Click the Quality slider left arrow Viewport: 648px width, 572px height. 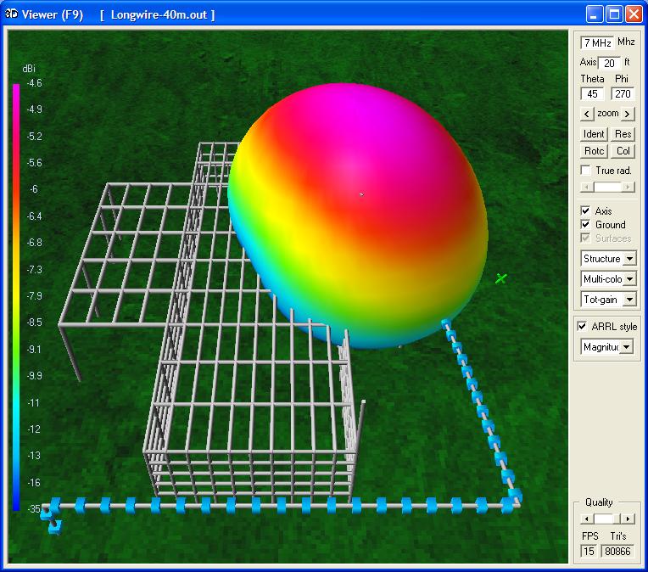[x=586, y=519]
